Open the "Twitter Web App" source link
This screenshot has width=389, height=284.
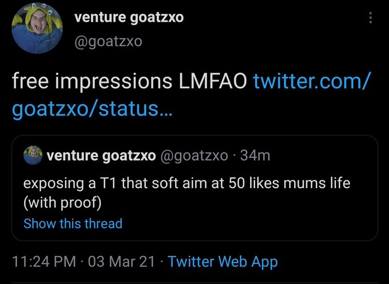tap(223, 262)
